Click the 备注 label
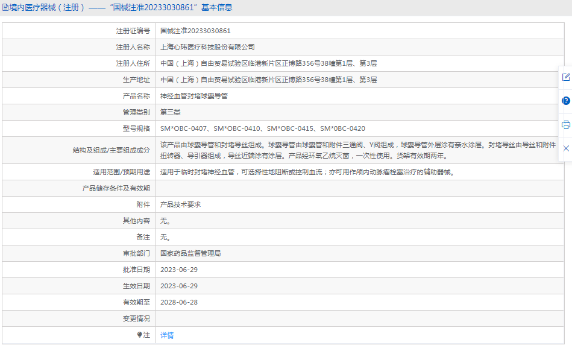The height and width of the screenshot is (348, 572). 143,237
